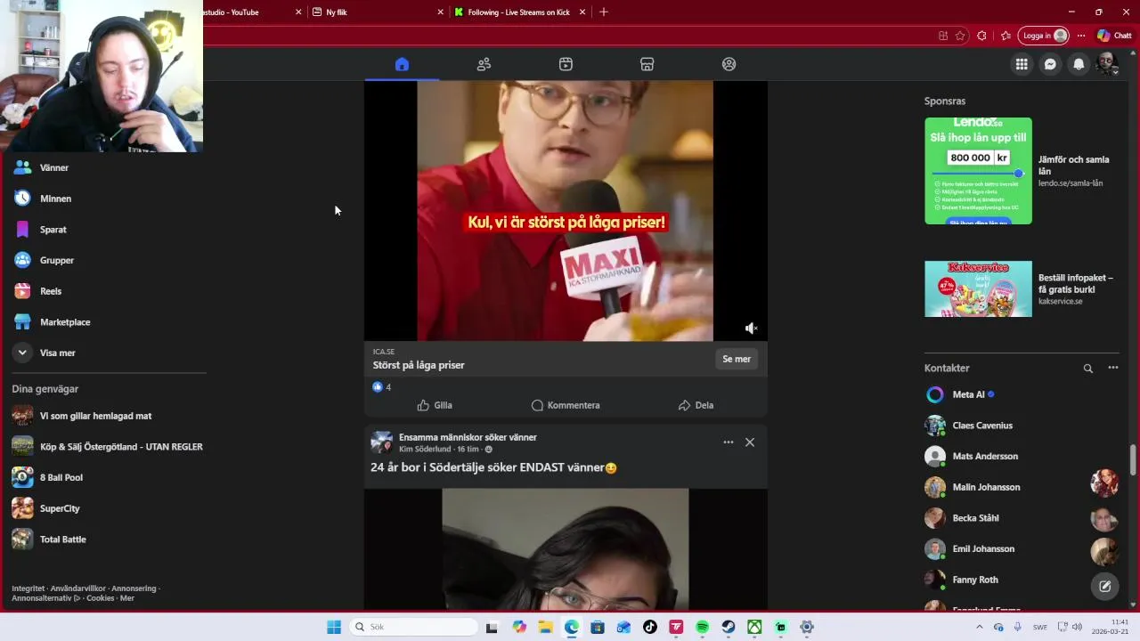The width and height of the screenshot is (1140, 641).
Task: Click the Se mer button on ICA ad
Action: click(x=737, y=359)
